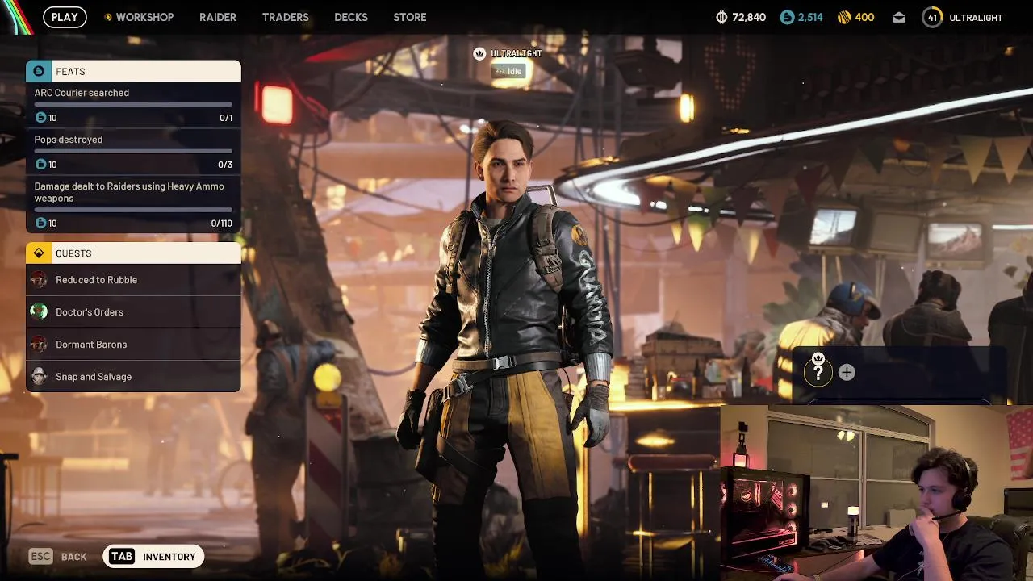The height and width of the screenshot is (581, 1033).
Task: Click the Heavy Ammo damage feat progress bar
Action: coord(133,210)
